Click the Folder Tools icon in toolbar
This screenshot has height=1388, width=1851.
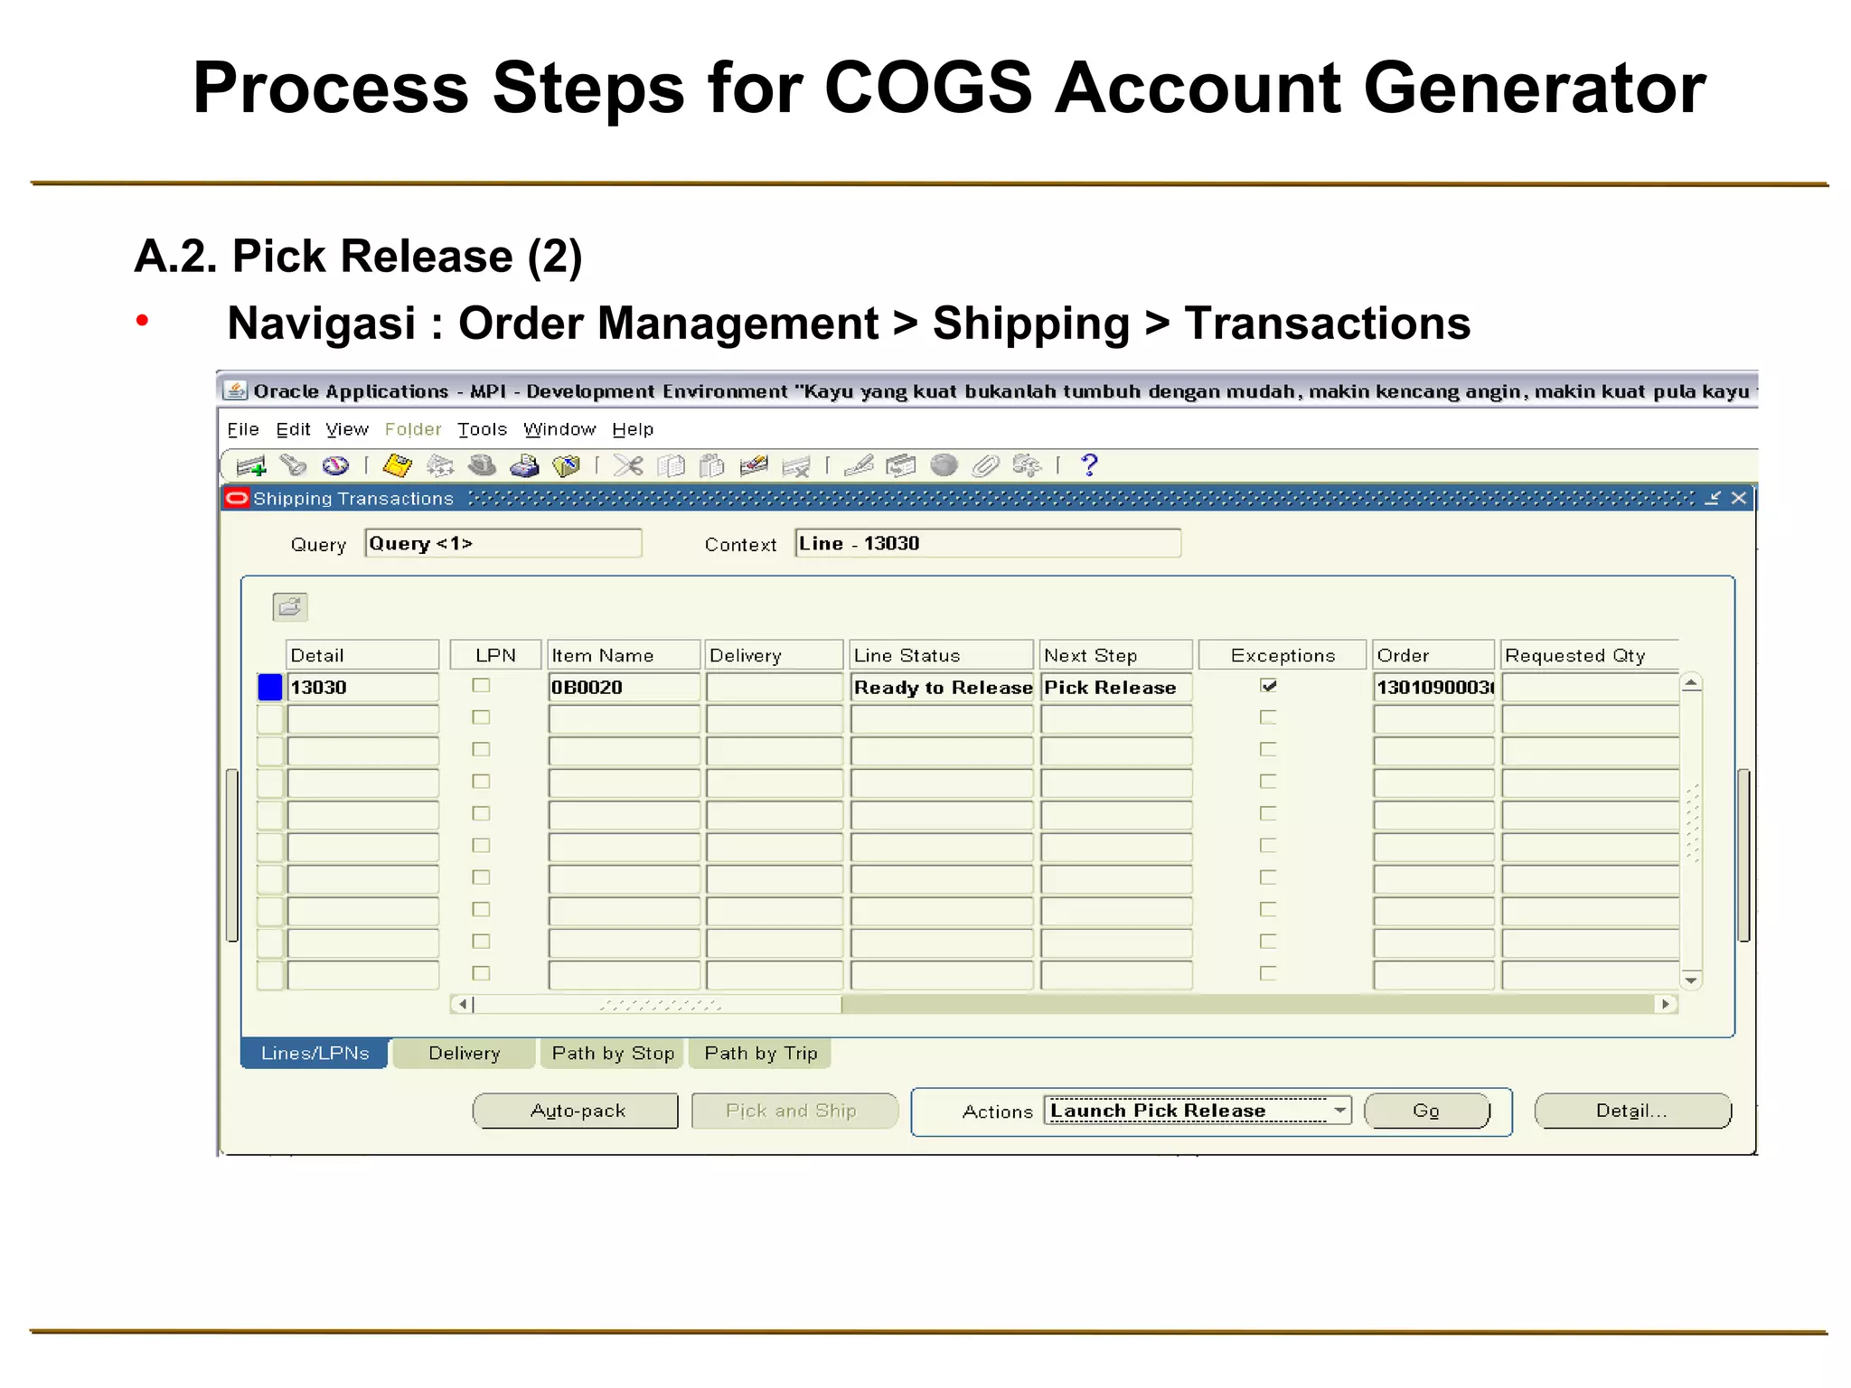pos(1027,465)
